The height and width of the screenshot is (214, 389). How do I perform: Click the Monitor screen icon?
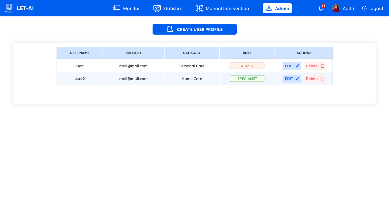click(116, 8)
